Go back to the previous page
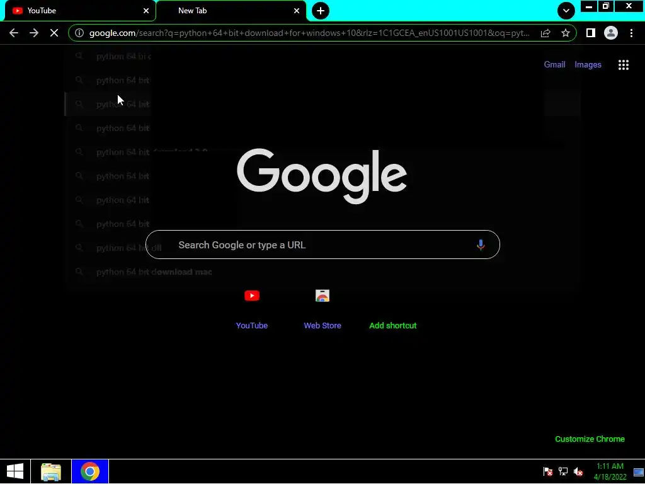The width and height of the screenshot is (645, 484). pyautogui.click(x=14, y=33)
